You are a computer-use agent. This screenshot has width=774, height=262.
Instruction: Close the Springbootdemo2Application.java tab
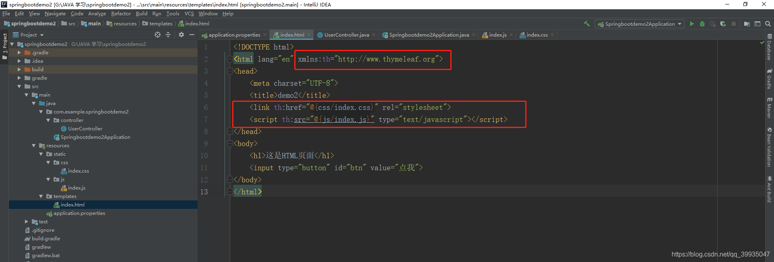pyautogui.click(x=474, y=35)
